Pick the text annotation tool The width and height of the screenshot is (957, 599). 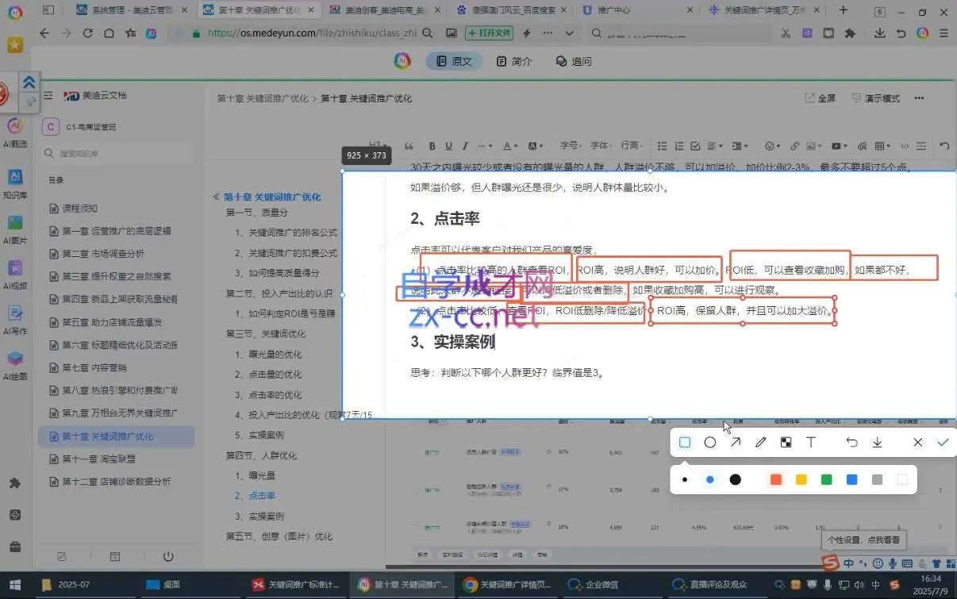[811, 442]
